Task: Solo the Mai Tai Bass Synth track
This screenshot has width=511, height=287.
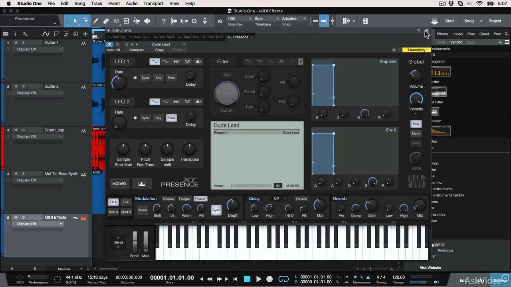Action: [23, 174]
